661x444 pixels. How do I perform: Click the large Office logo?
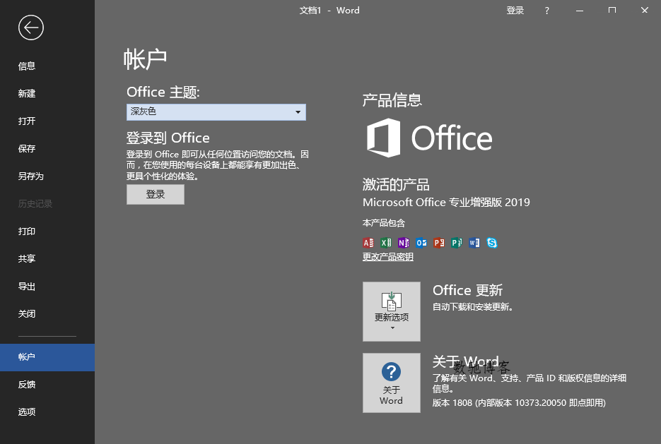[429, 138]
